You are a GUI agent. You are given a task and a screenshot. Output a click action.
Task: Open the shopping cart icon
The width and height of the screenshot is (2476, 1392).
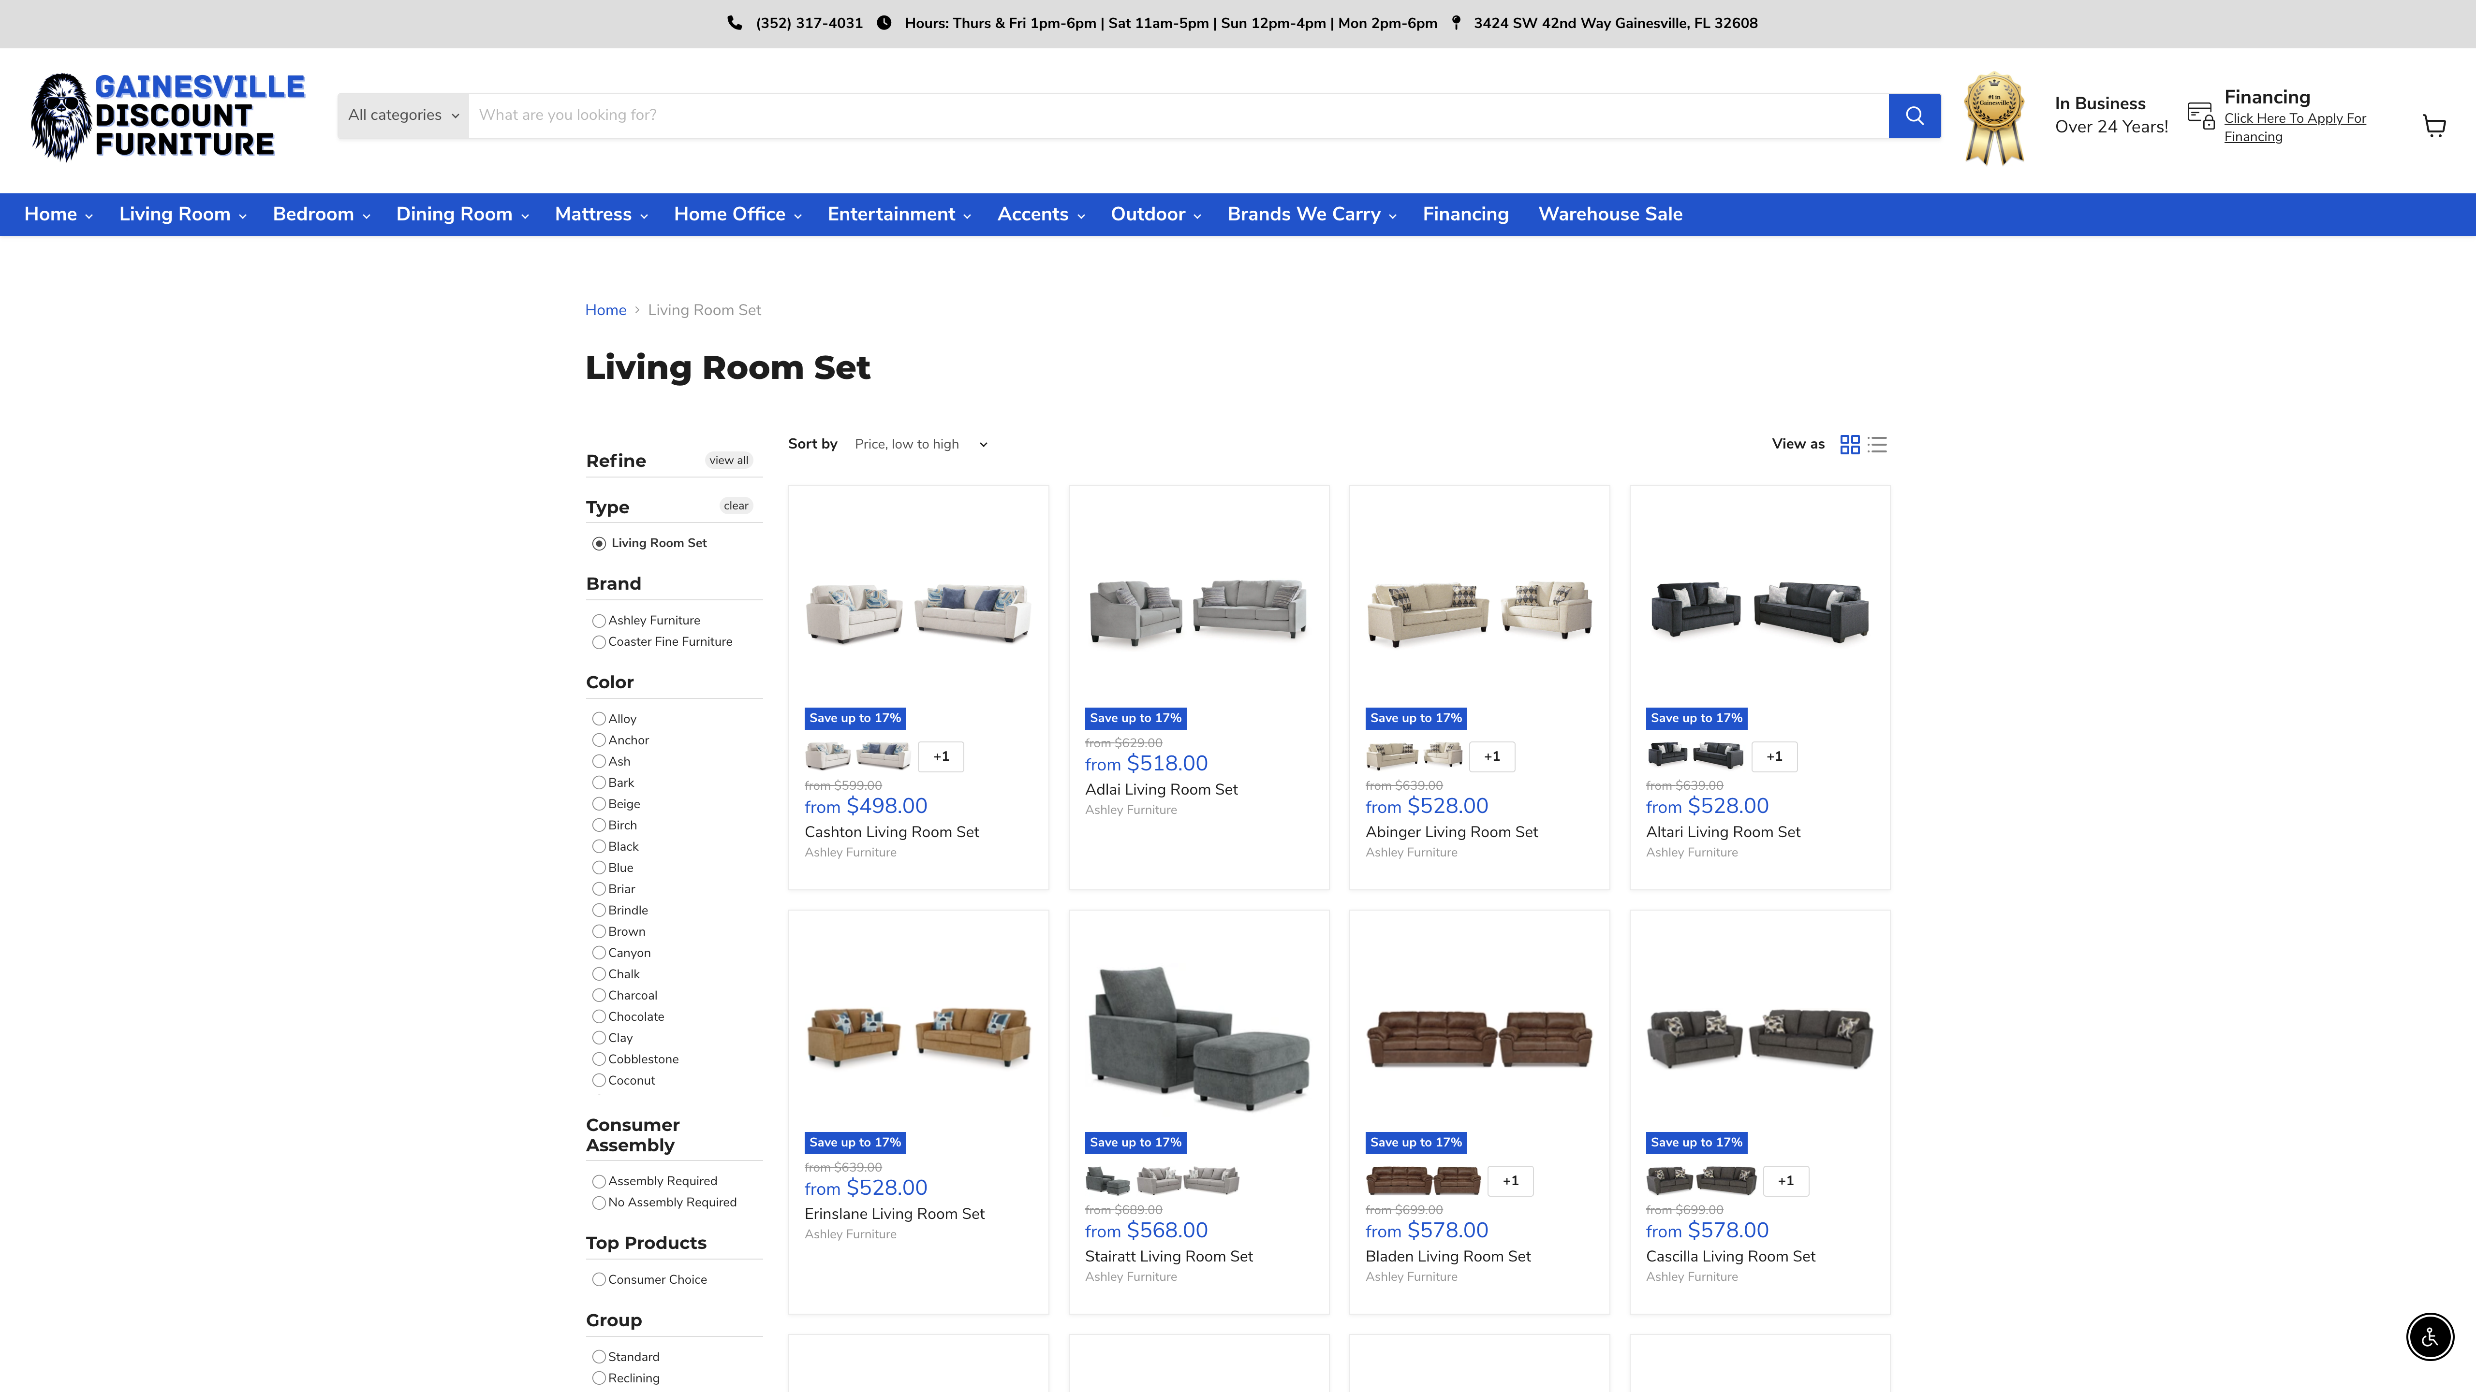(x=2434, y=125)
